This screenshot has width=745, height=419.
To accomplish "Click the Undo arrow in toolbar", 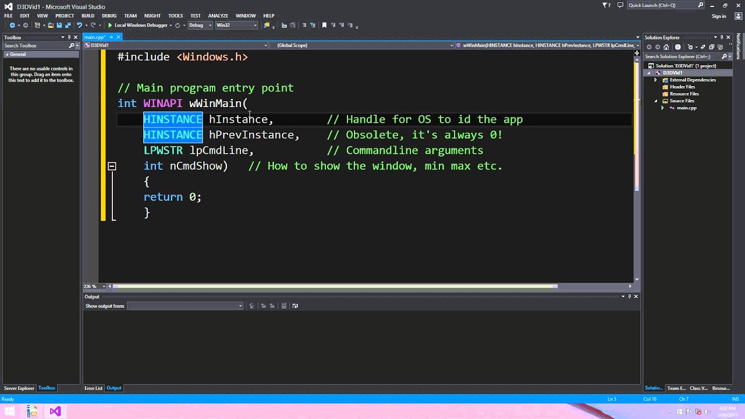I will pos(79,26).
